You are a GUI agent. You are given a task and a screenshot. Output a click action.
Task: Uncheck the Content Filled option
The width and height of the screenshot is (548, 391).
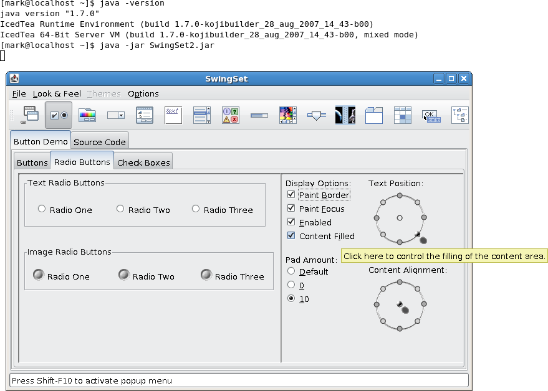291,235
